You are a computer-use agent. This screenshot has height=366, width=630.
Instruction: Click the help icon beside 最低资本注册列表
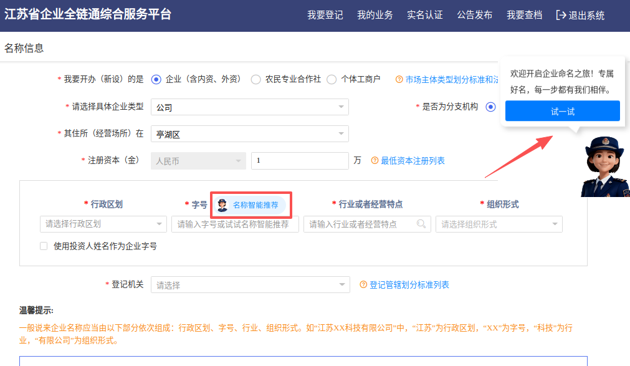(375, 160)
